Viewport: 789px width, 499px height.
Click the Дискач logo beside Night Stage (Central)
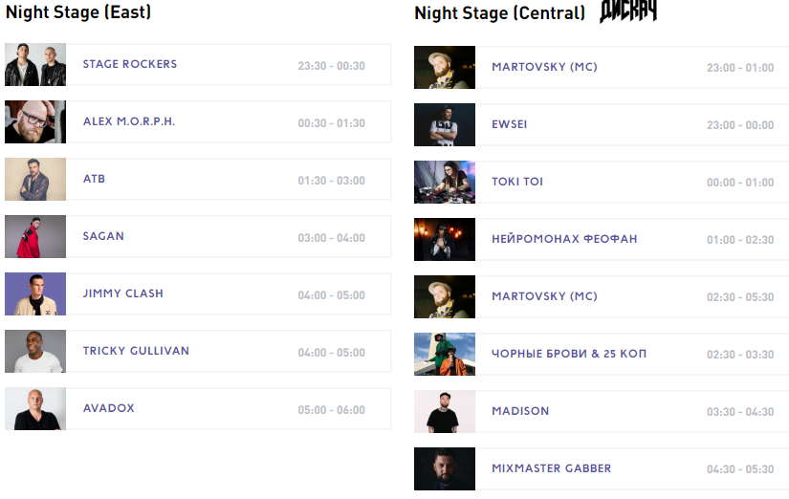[x=628, y=12]
